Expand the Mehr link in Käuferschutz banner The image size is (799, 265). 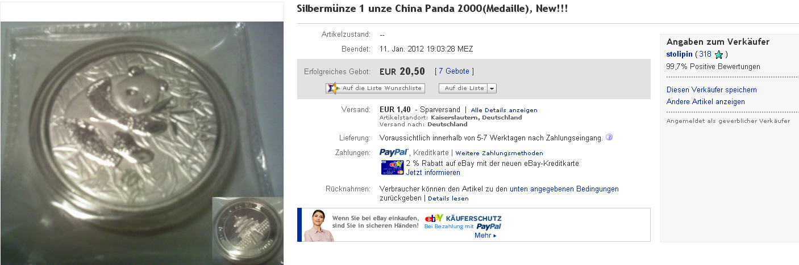485,236
